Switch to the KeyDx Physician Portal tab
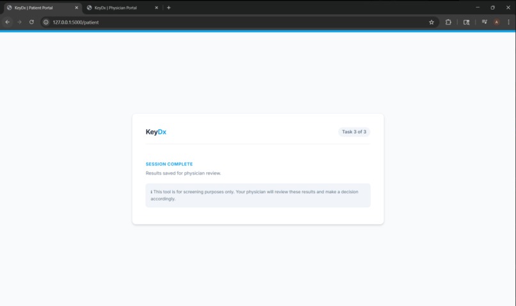Viewport: 516px width, 306px height. click(122, 8)
